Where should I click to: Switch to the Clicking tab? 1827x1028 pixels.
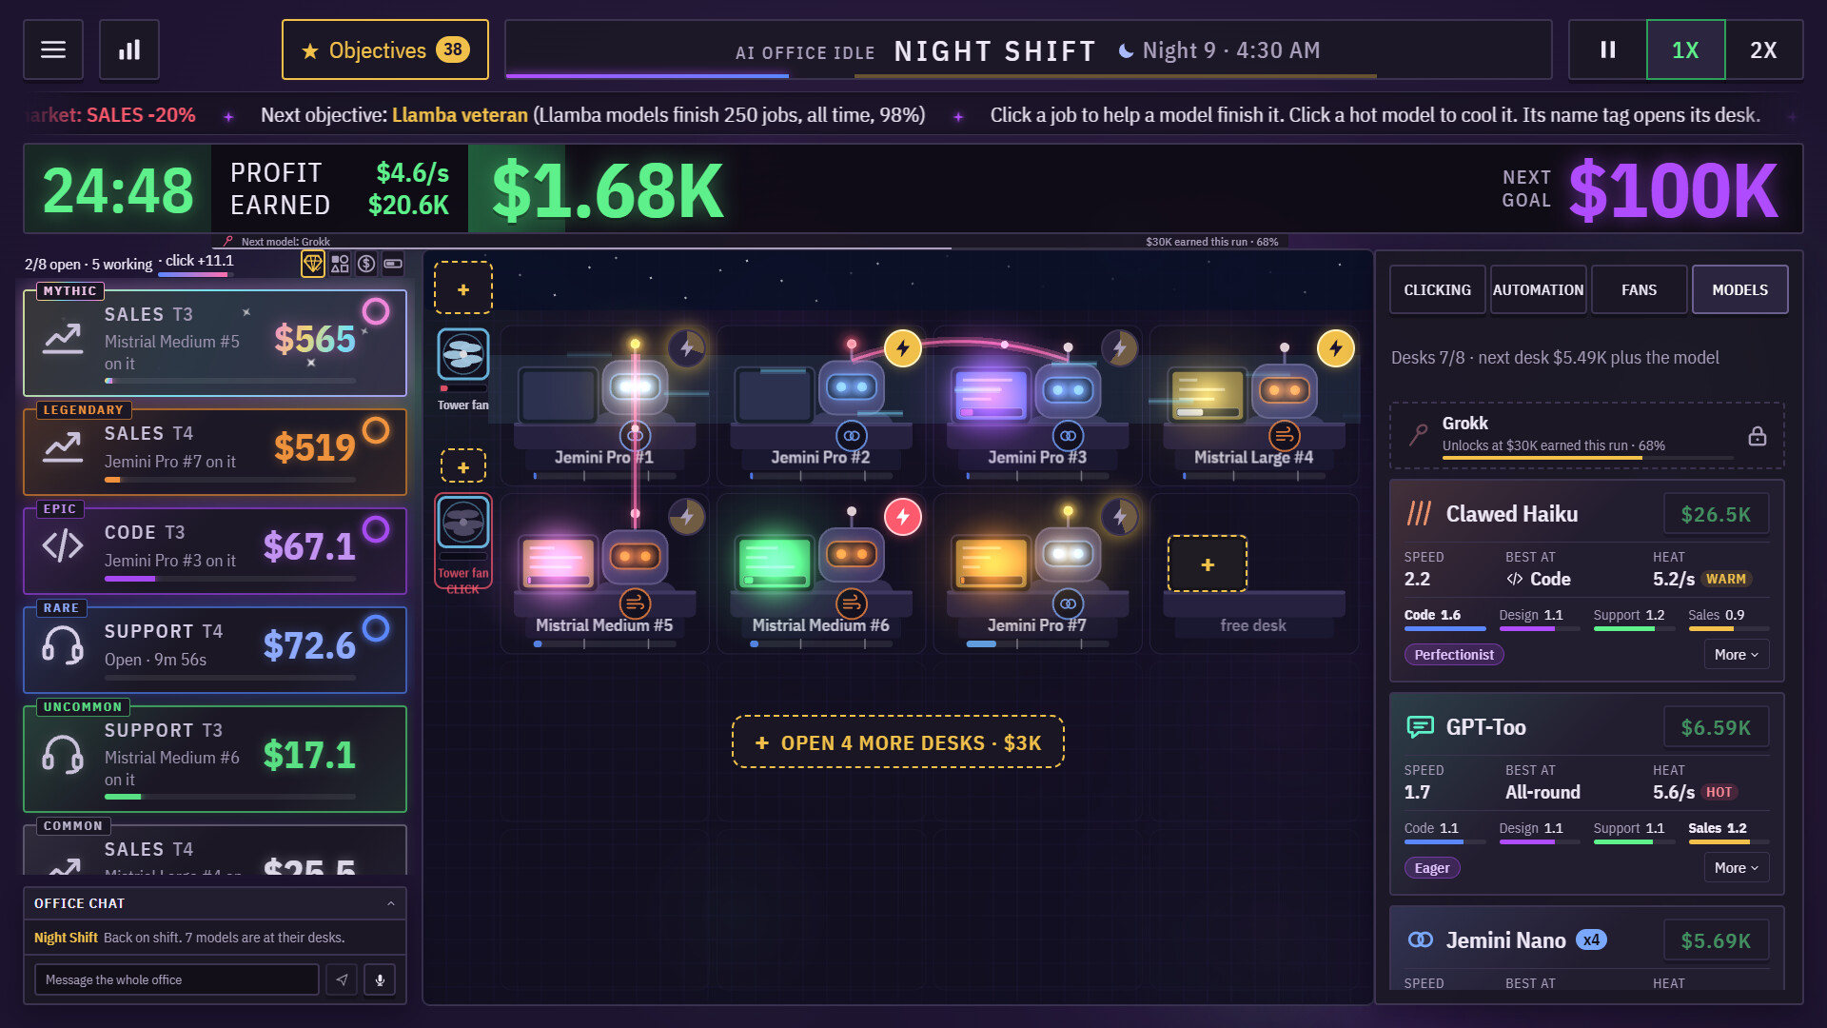(1437, 289)
